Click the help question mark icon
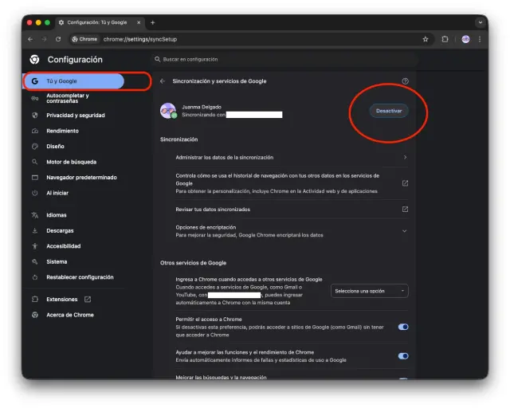Screen dimensions: 510x408 (x=405, y=81)
